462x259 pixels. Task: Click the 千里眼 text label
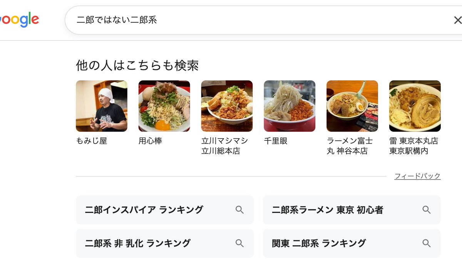(x=276, y=141)
